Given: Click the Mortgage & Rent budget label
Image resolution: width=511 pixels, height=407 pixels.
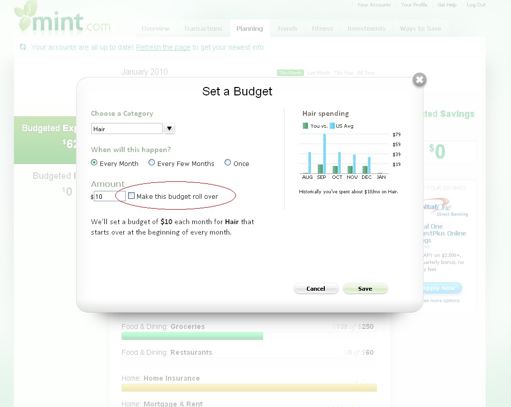Looking at the screenshot, I should pyautogui.click(x=162, y=404).
